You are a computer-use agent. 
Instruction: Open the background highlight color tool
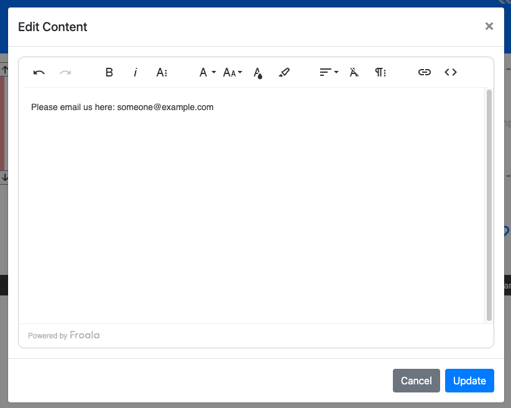[x=284, y=72]
